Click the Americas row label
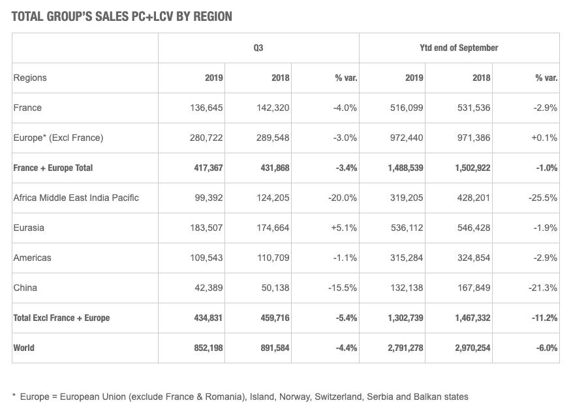Screen dimensions: 571x409 click(x=32, y=258)
